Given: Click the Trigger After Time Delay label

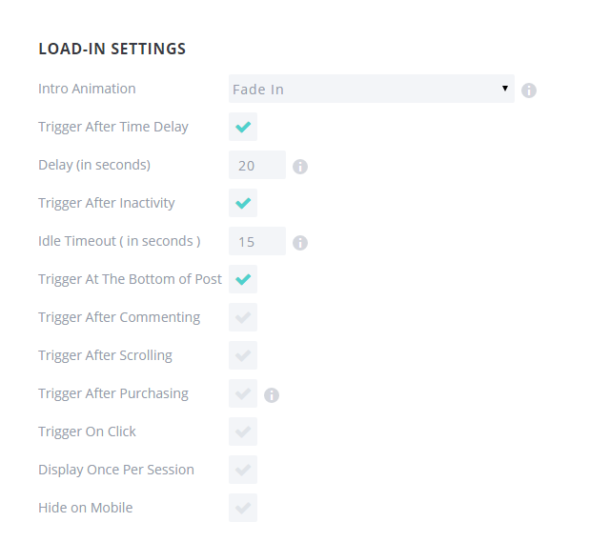Looking at the screenshot, I should (x=113, y=127).
